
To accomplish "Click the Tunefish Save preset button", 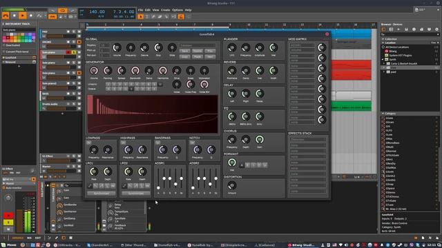I will coord(185,51).
